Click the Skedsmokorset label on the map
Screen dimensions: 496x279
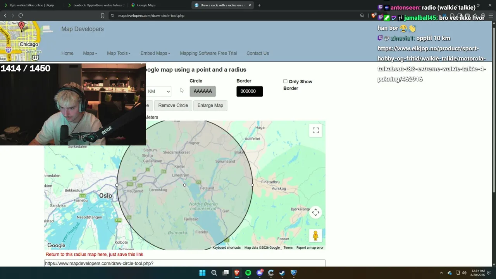click(x=177, y=152)
